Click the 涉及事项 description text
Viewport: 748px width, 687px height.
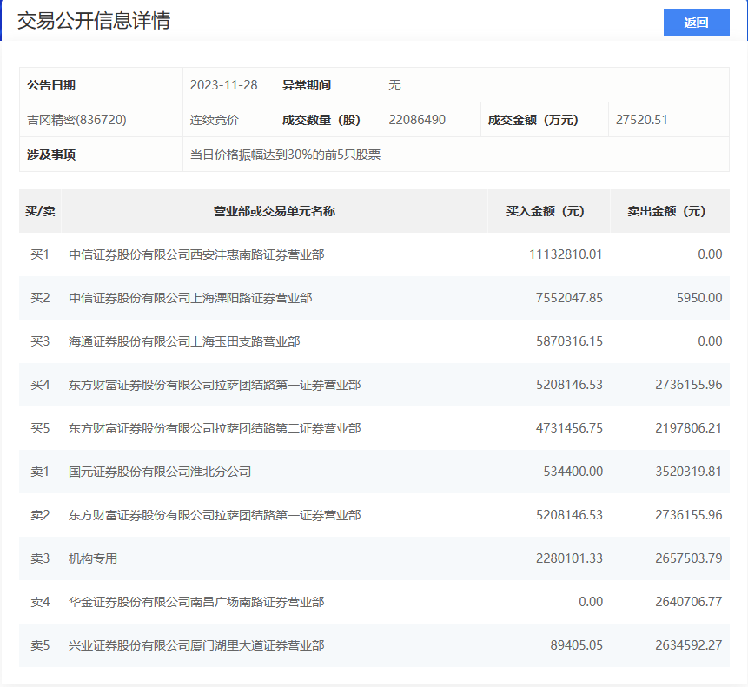click(x=285, y=155)
